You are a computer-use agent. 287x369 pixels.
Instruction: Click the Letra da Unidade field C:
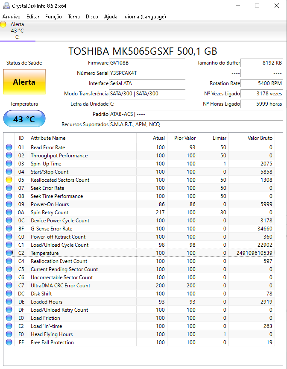tap(147, 104)
